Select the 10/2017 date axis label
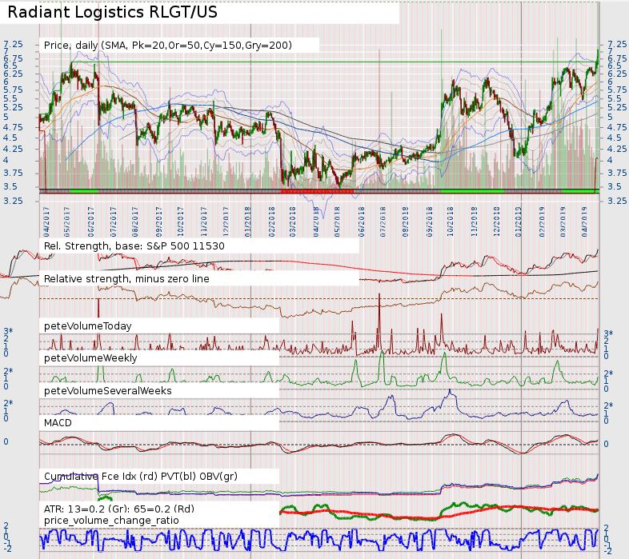Image resolution: width=629 pixels, height=559 pixels. pyautogui.click(x=180, y=222)
